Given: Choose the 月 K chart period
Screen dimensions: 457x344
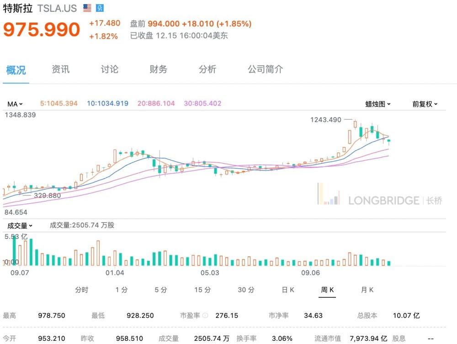Looking at the screenshot, I should pyautogui.click(x=367, y=290).
